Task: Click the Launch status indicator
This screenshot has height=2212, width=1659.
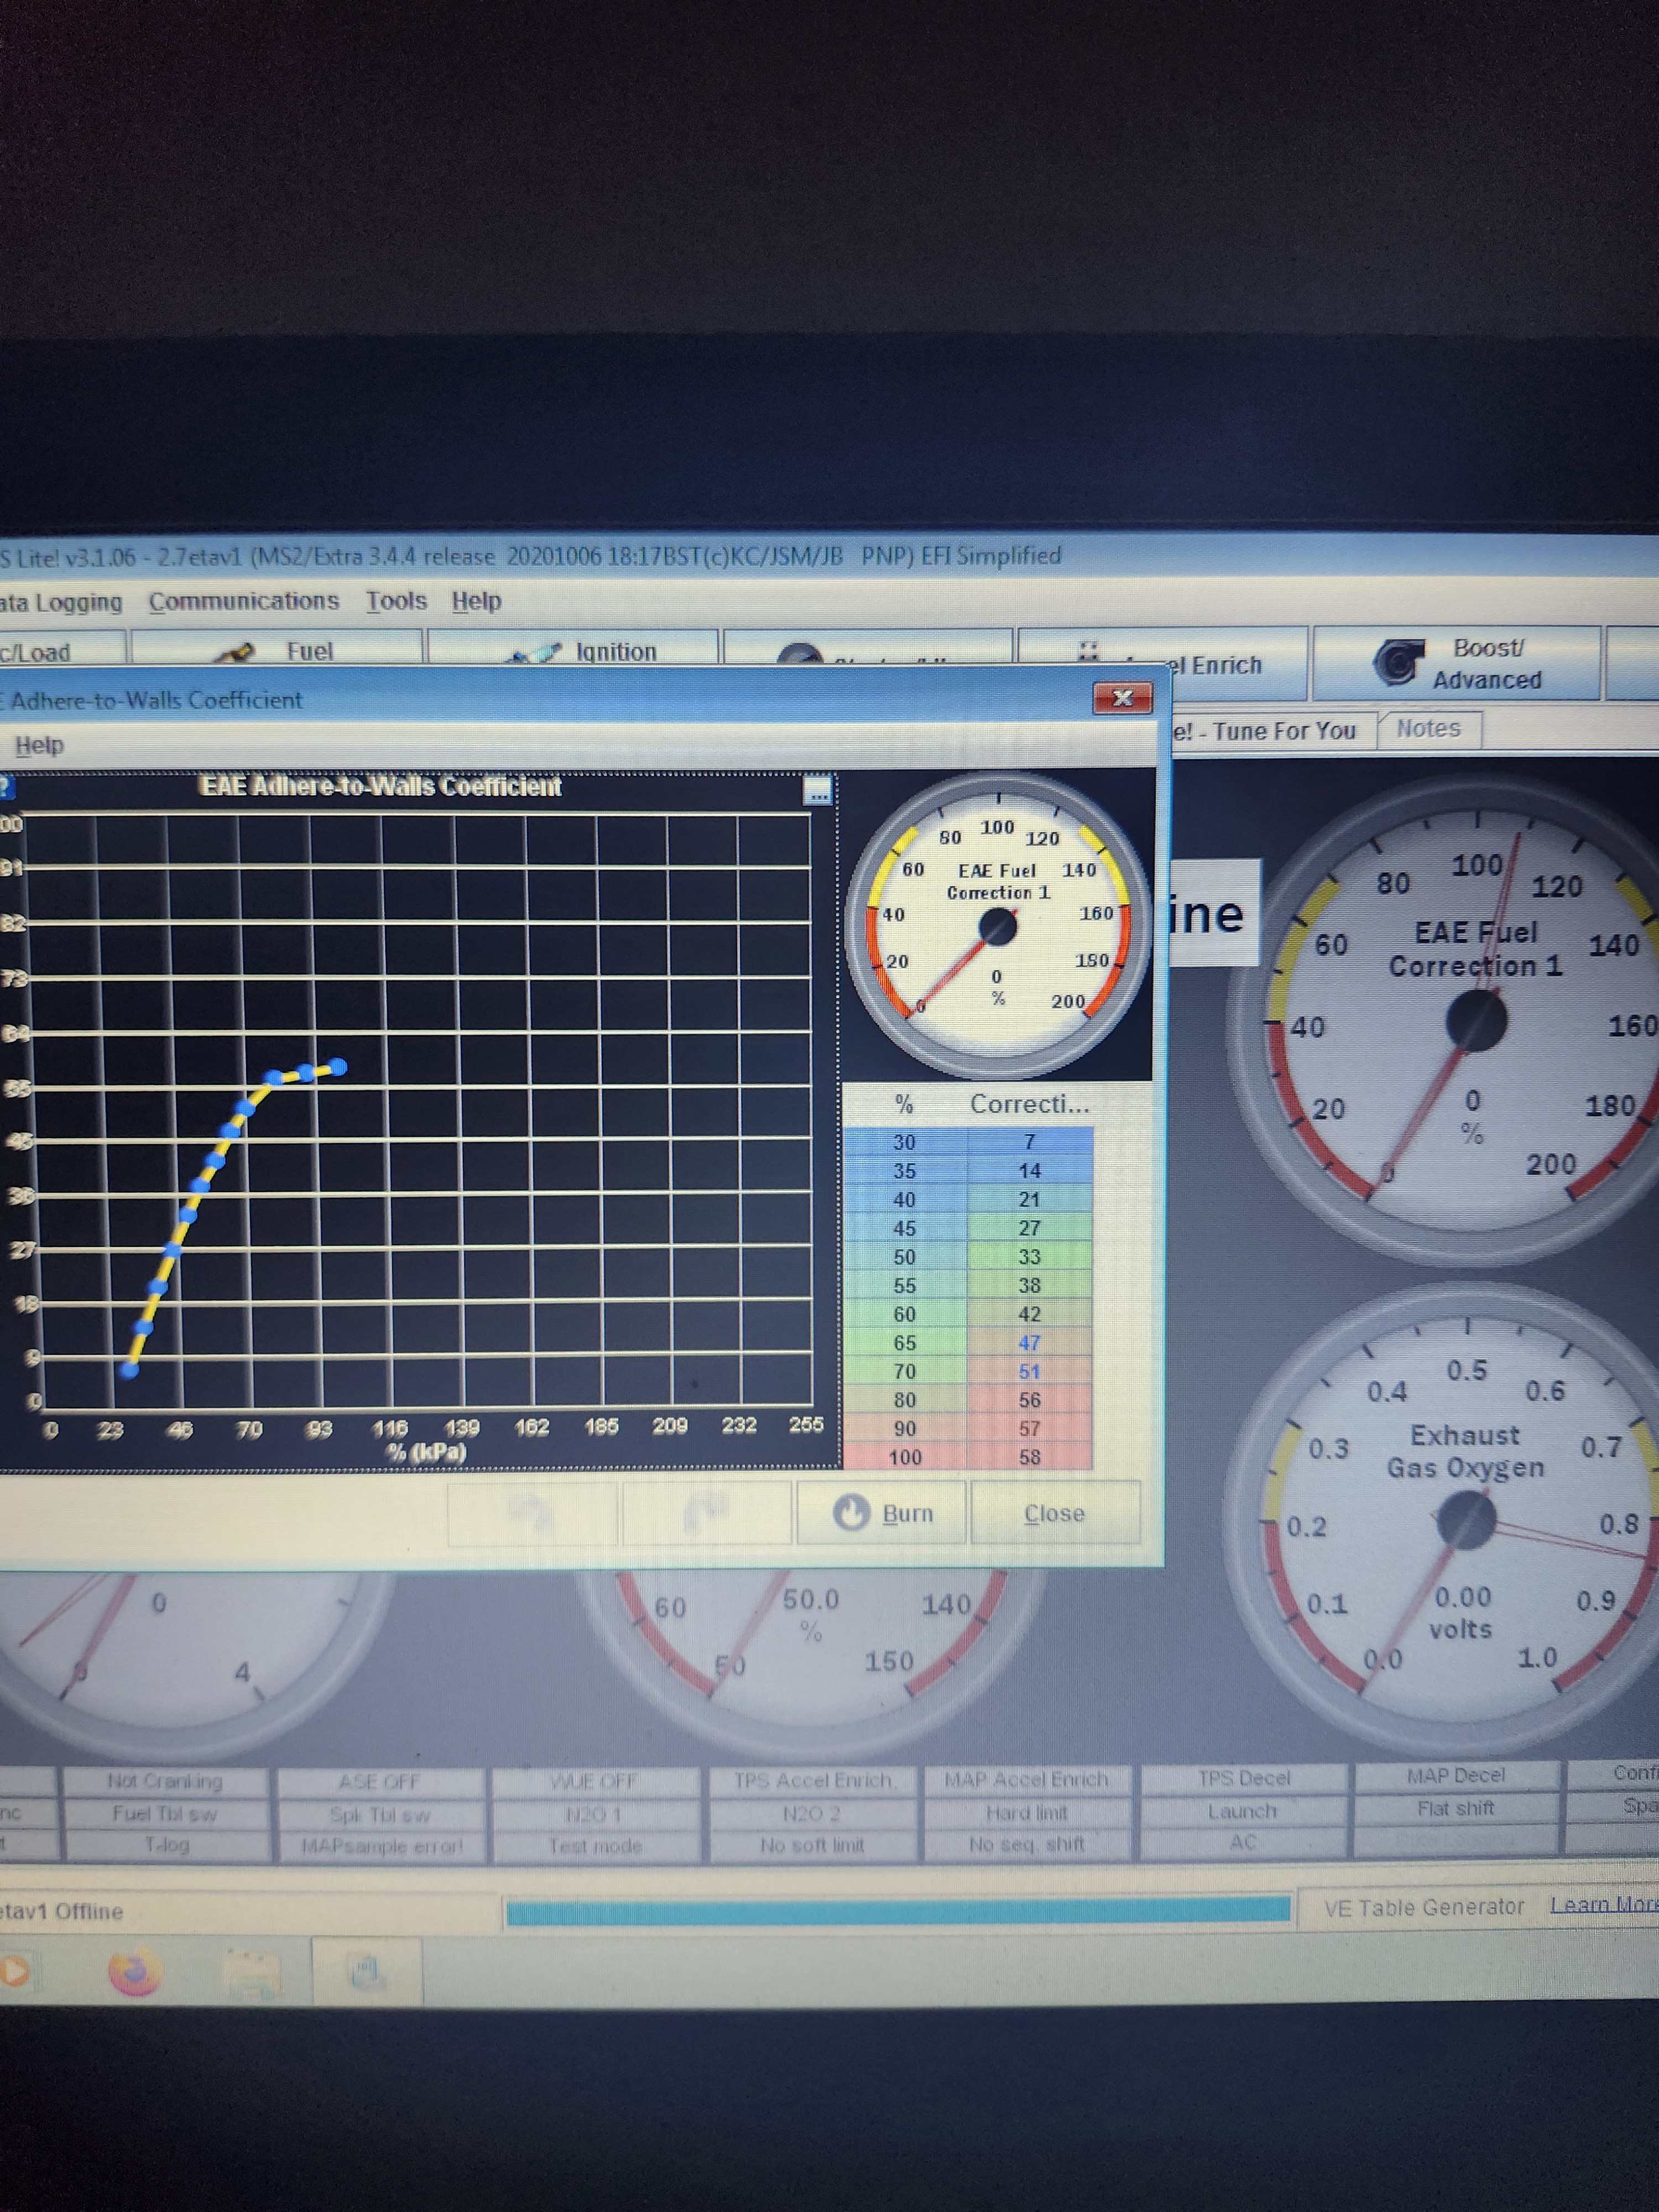Action: pos(1243,1810)
